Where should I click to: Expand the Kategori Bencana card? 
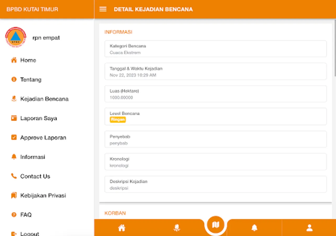point(215,49)
